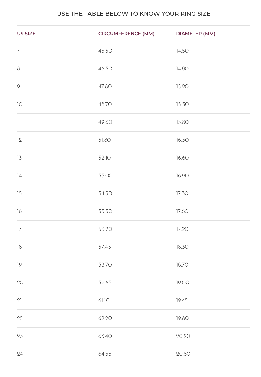Click the 53.00 circumference value
This screenshot has width=261, height=377.
[x=105, y=176]
